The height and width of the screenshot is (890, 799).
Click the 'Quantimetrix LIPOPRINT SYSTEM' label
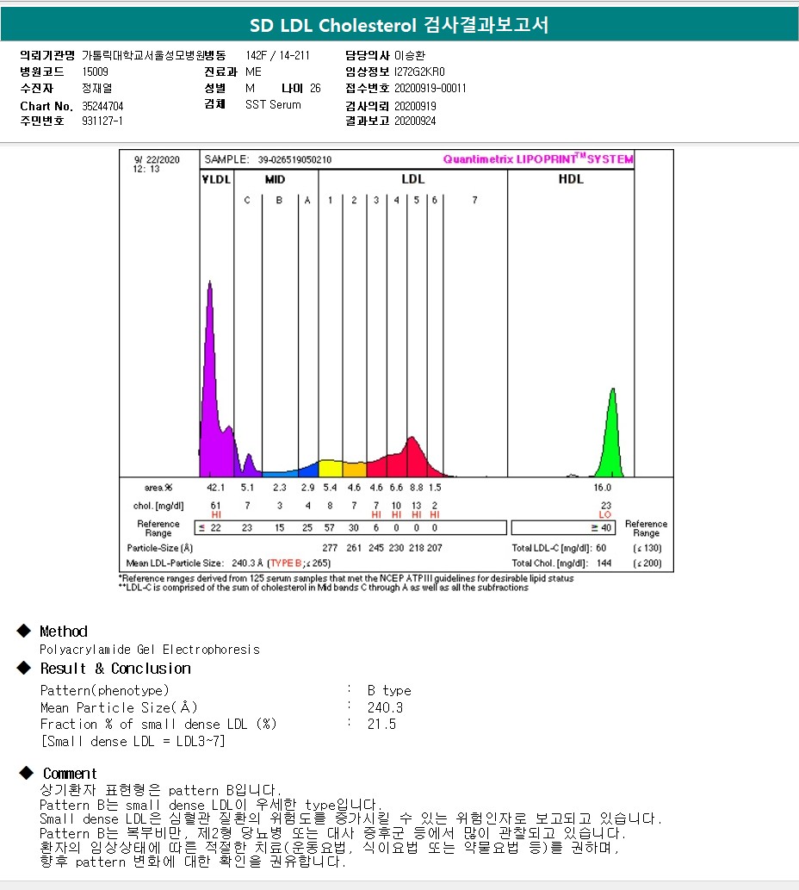[x=538, y=159]
